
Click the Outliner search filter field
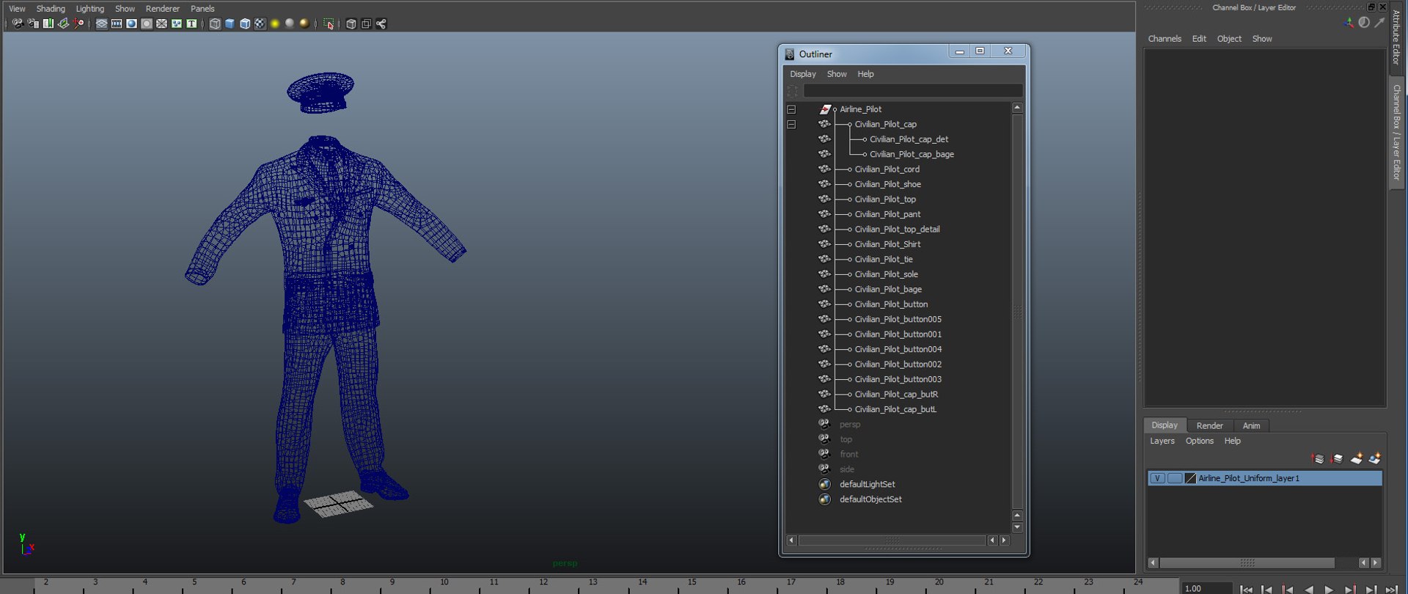(x=913, y=91)
